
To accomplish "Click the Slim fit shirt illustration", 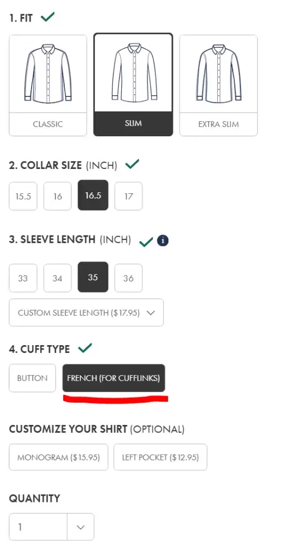I will pos(134,73).
